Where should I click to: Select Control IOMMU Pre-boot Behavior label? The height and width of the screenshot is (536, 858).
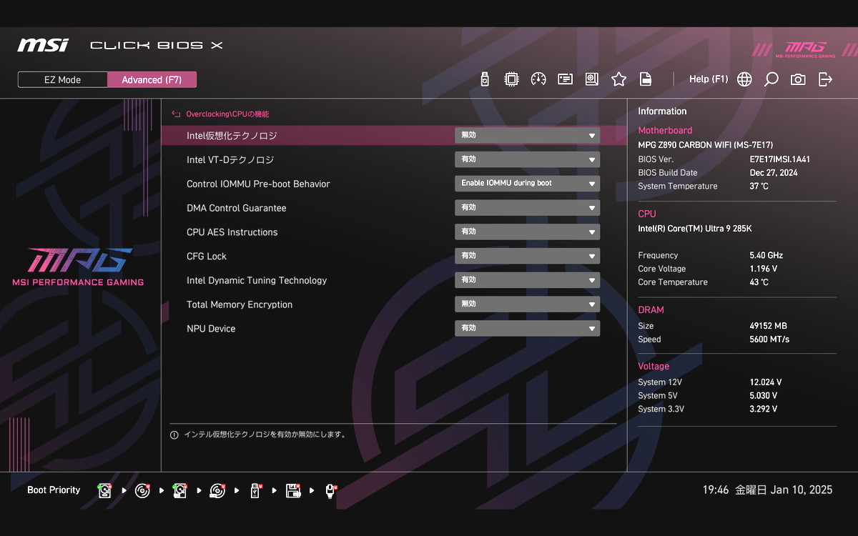[x=258, y=184]
